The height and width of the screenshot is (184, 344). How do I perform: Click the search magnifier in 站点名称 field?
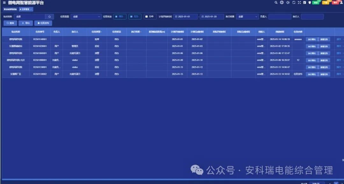50,16
